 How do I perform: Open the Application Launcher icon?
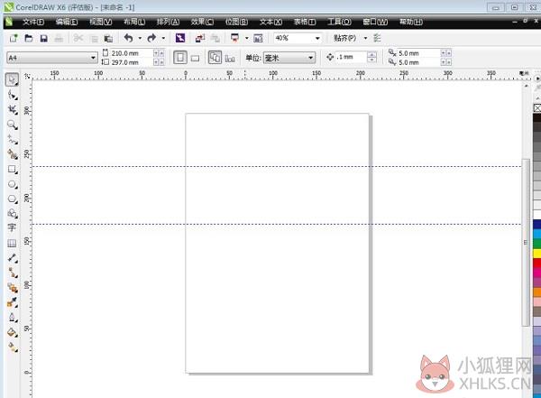pyautogui.click(x=235, y=38)
